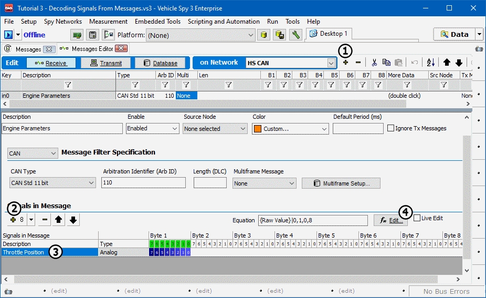Click the floppy disk save icon
This screenshot has width=486, height=298.
[93, 35]
